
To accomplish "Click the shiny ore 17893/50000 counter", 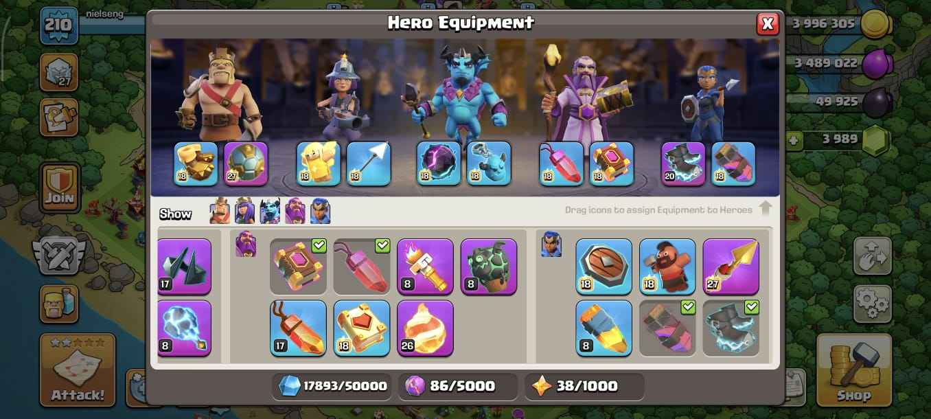I will (332, 386).
